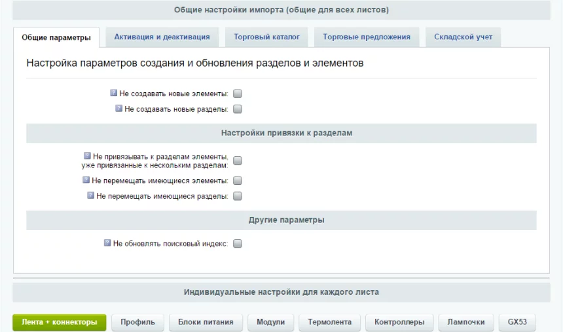Tick 'Не перемещать имеющиеся элементы' checkbox

click(x=238, y=181)
